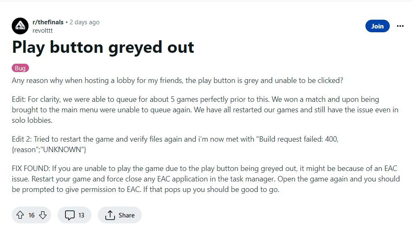412x233 pixels.
Task: Click the vote score of 16
Action: click(x=31, y=215)
